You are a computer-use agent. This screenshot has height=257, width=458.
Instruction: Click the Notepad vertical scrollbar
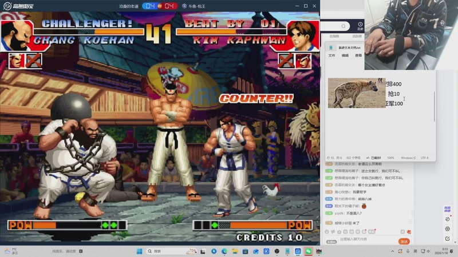click(434, 106)
